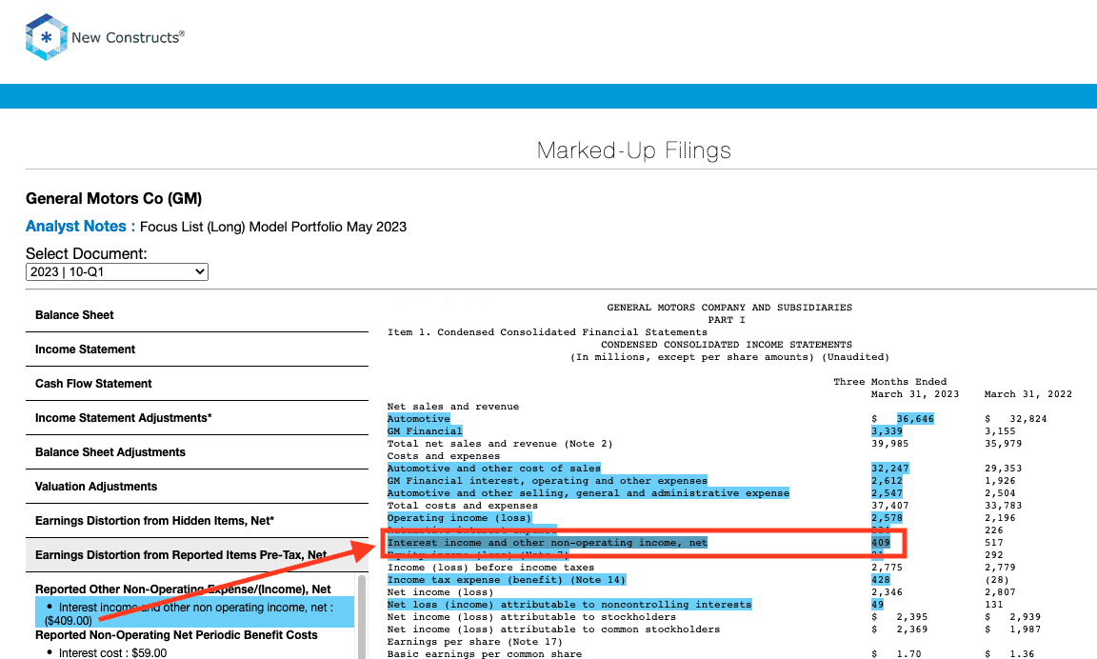
Task: Click the highlighted value 3,339
Action: pyautogui.click(x=887, y=431)
